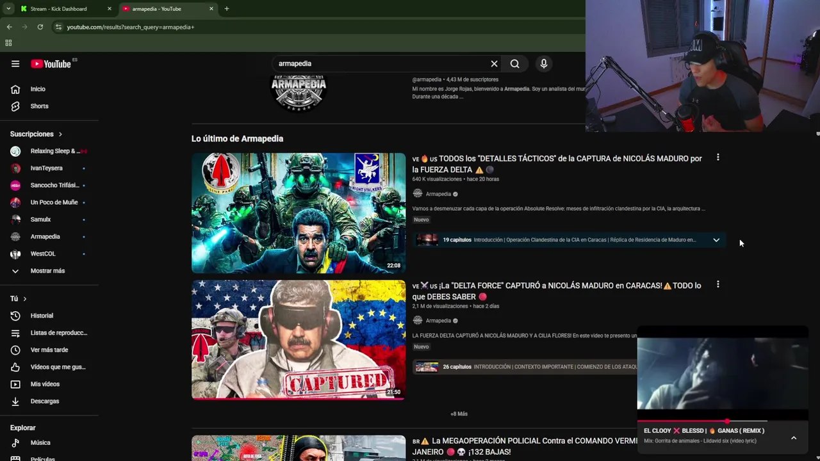Open browser tab list dropdown arrow
Viewport: 820px width, 461px height.
(8, 9)
